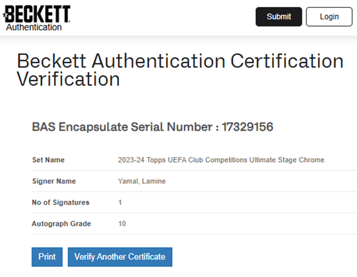Click empty header space left of Submit
Image resolution: width=357 pixels, height=277 pixels.
(164, 17)
